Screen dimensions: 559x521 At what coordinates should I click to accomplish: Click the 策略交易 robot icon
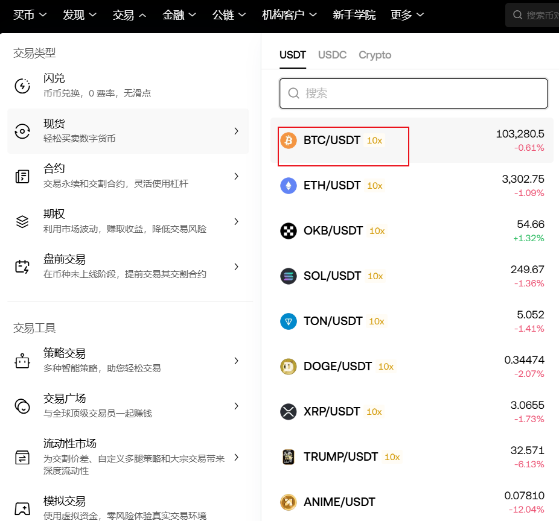[22, 361]
